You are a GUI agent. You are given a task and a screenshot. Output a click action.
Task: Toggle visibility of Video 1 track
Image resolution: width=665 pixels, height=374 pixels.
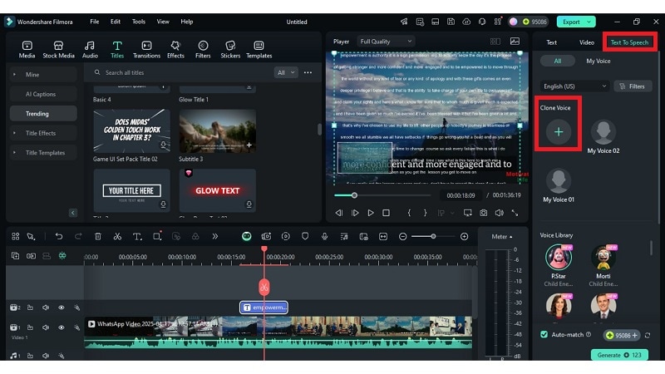[x=61, y=327]
